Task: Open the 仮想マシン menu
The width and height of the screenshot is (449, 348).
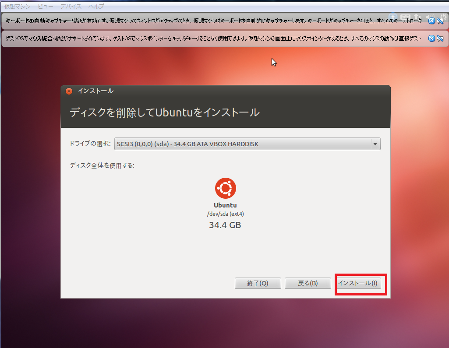Action: point(17,7)
